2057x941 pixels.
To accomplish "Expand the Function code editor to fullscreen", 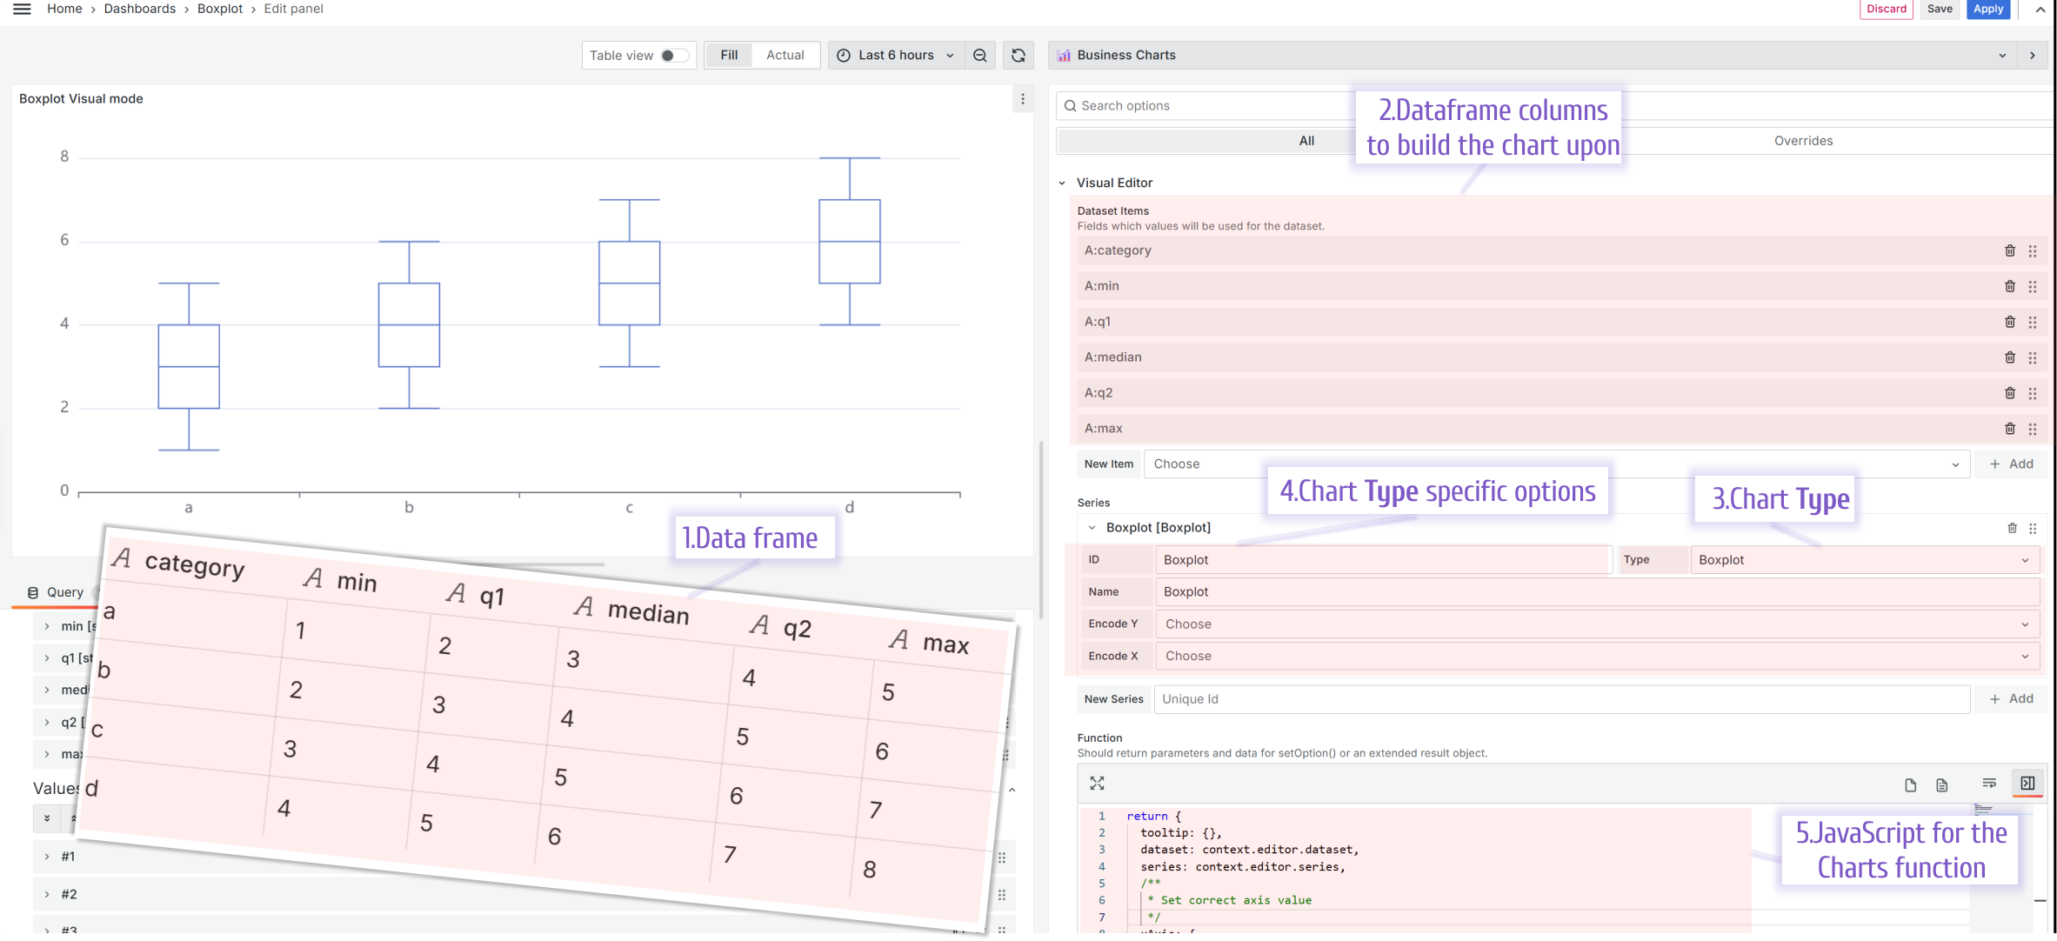I will coord(1098,784).
